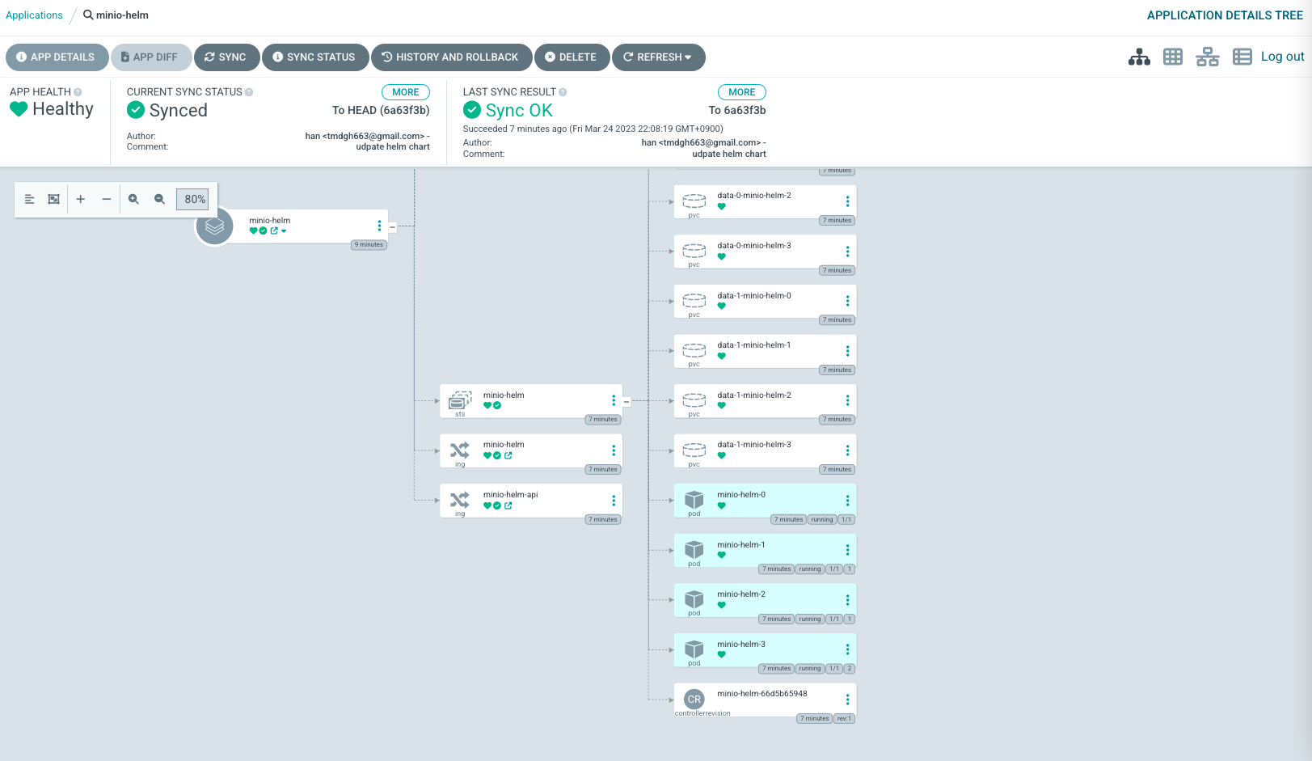Click the Synced status text
This screenshot has height=761, width=1312.
pos(179,110)
